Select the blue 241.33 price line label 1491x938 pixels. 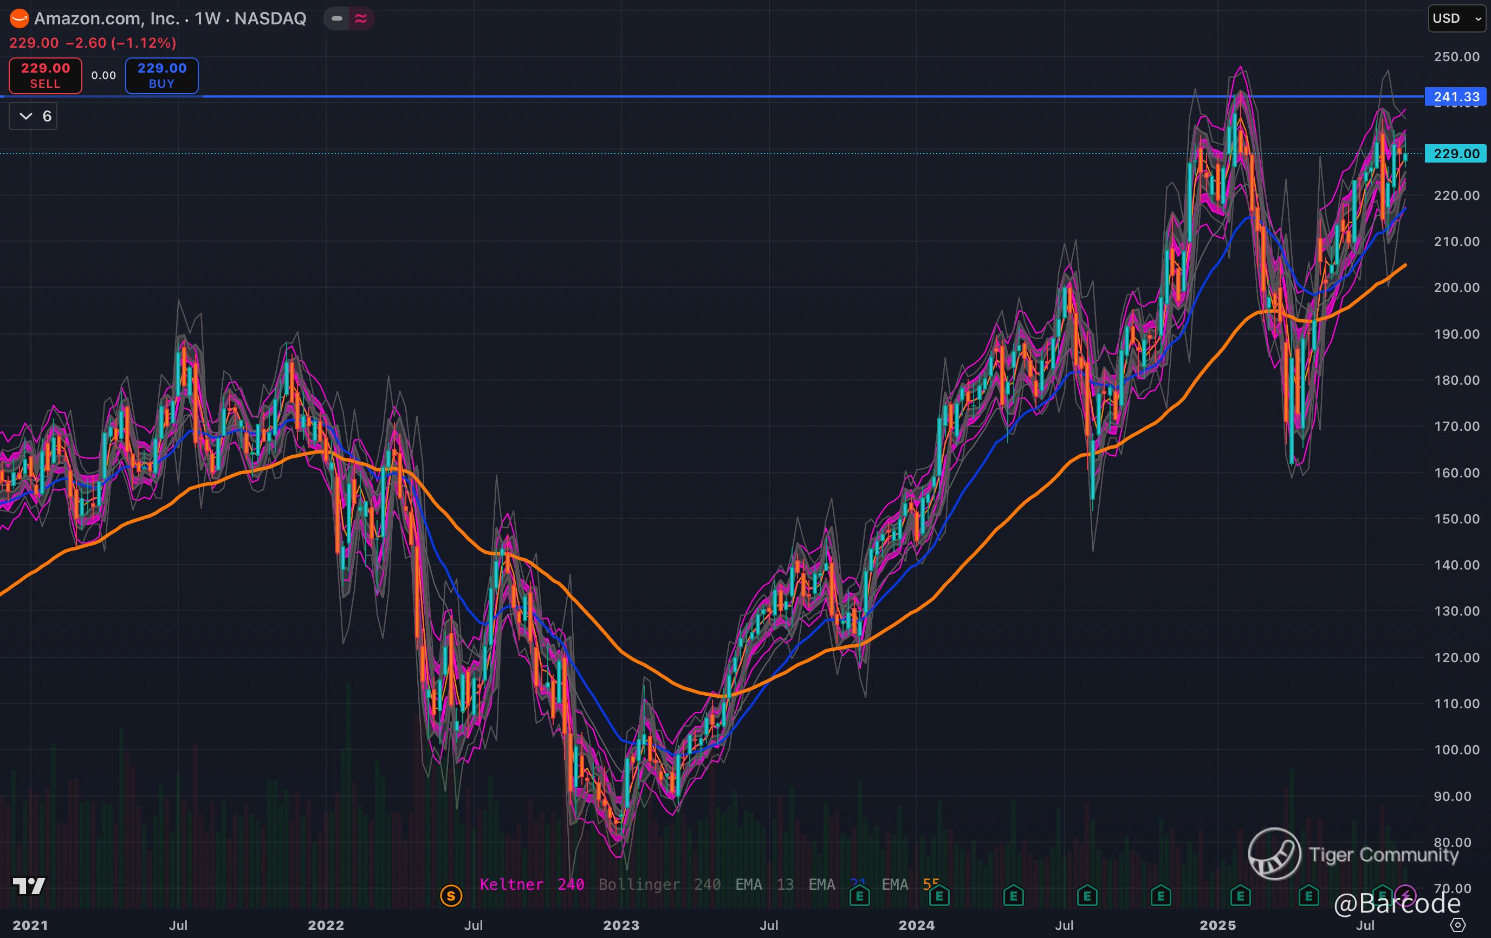click(x=1456, y=96)
